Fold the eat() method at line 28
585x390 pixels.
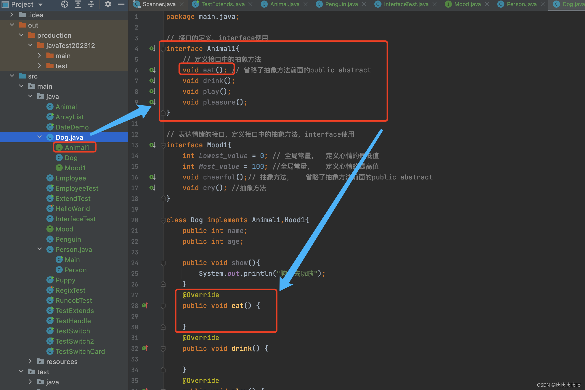pos(163,306)
